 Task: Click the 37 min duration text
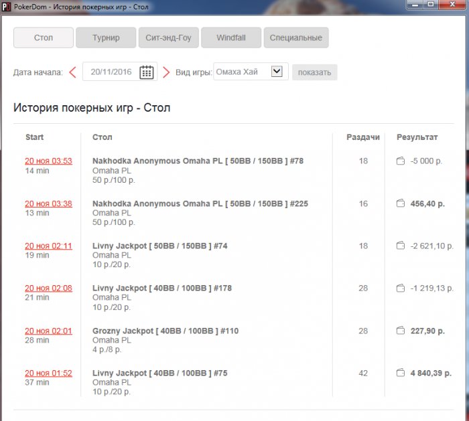point(37,382)
